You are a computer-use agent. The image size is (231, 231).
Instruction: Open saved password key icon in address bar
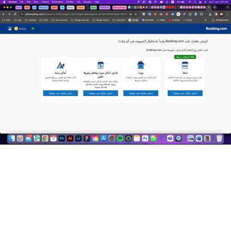(x=130, y=14)
